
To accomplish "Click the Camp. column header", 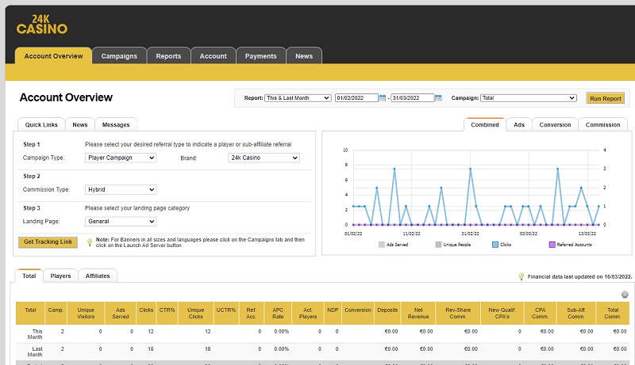I will (56, 314).
